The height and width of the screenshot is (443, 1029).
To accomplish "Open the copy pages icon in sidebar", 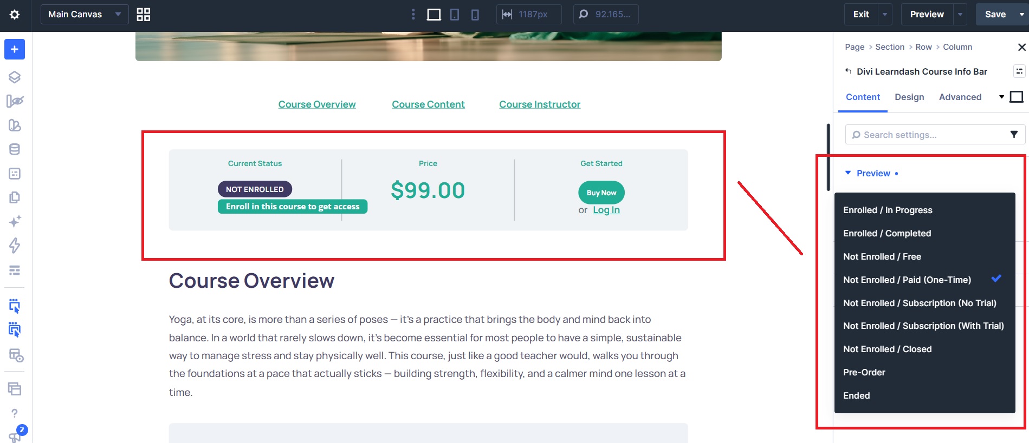I will click(x=15, y=197).
